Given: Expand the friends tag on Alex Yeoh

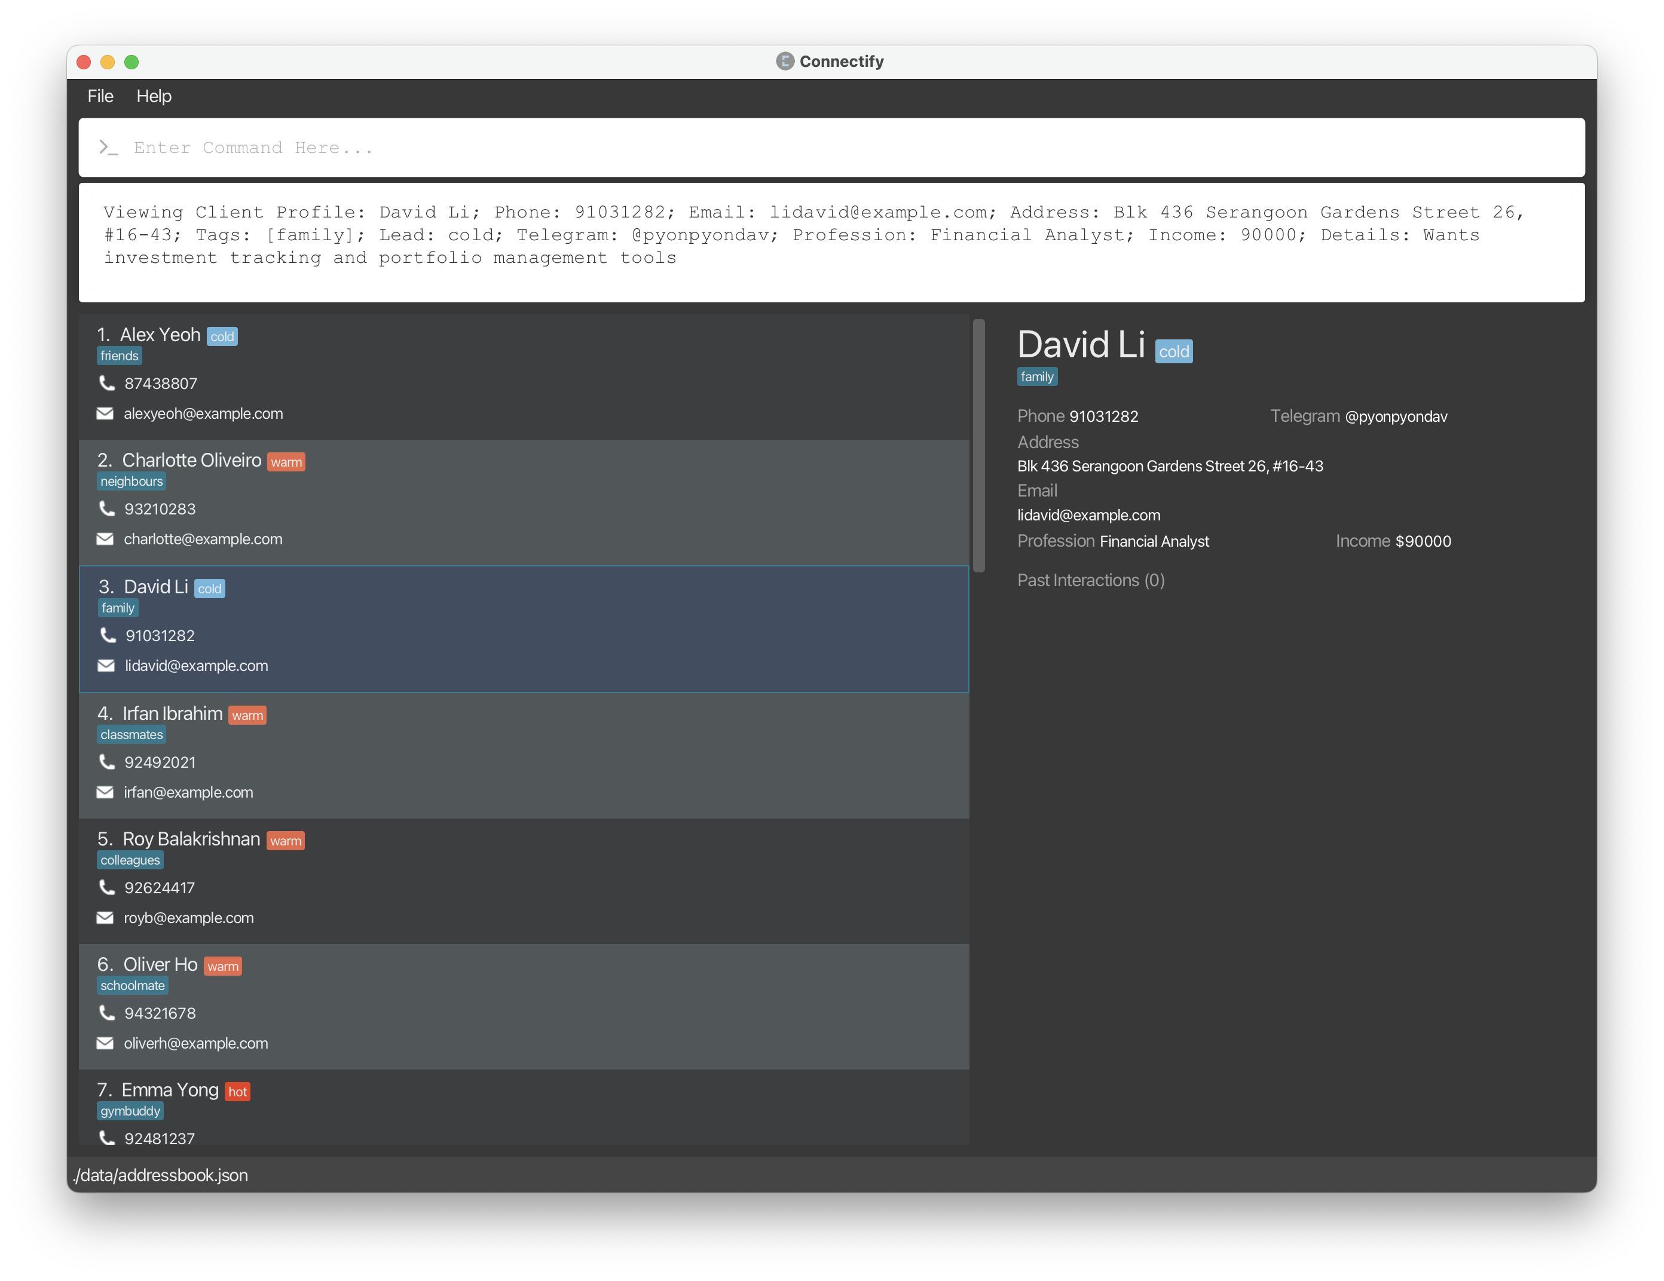Looking at the screenshot, I should tap(120, 356).
